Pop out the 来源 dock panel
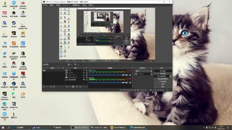The width and height of the screenshot is (232, 130). pos(86,68)
